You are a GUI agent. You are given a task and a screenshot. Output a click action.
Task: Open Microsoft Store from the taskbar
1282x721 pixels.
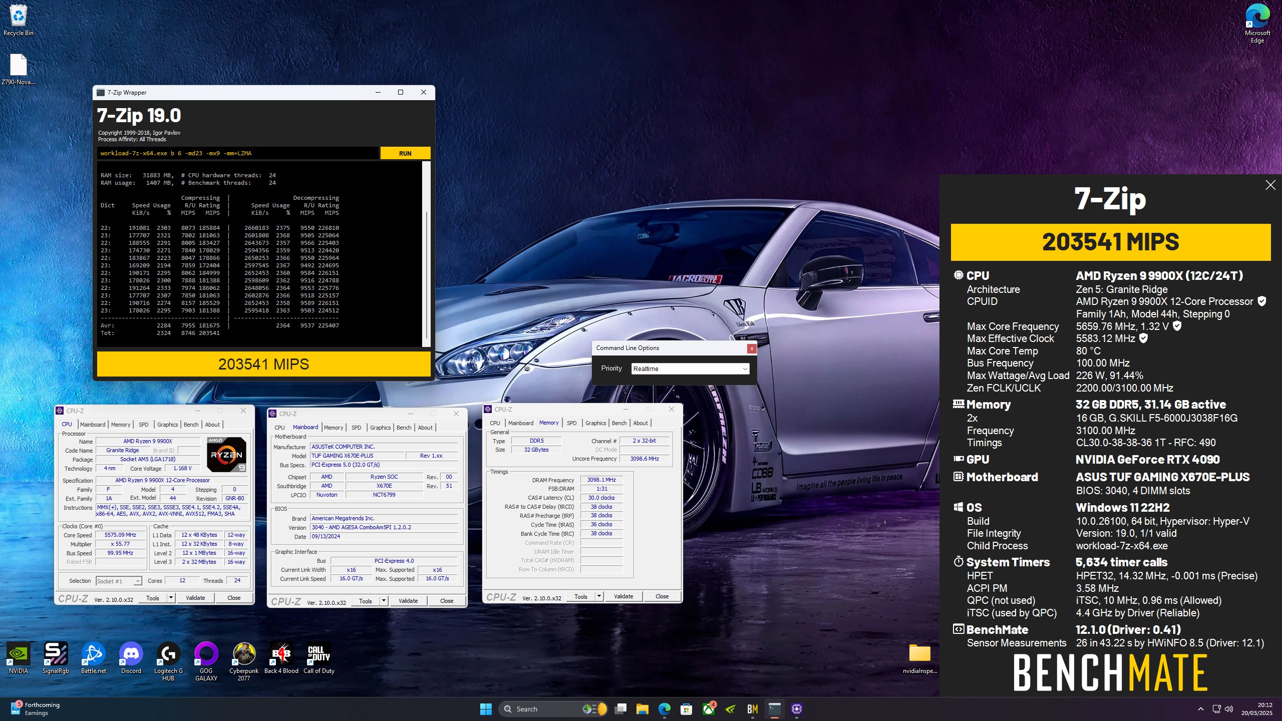click(x=687, y=709)
